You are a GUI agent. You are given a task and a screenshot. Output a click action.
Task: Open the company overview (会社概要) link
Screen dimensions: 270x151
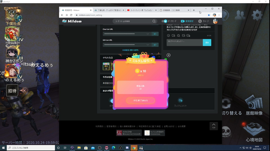click(182, 126)
